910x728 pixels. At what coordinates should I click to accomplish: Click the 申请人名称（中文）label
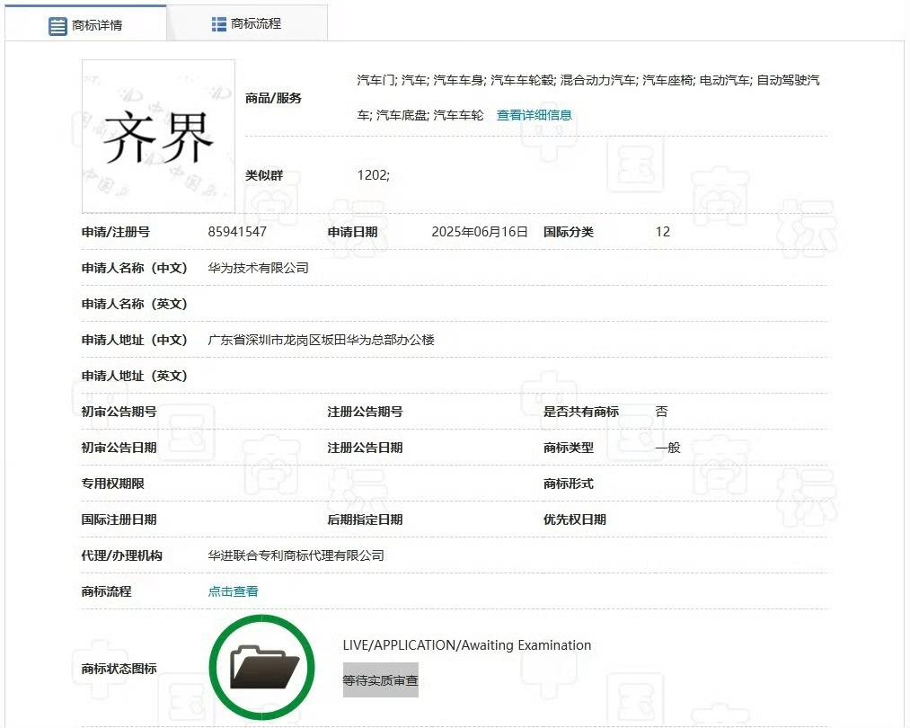pyautogui.click(x=134, y=268)
